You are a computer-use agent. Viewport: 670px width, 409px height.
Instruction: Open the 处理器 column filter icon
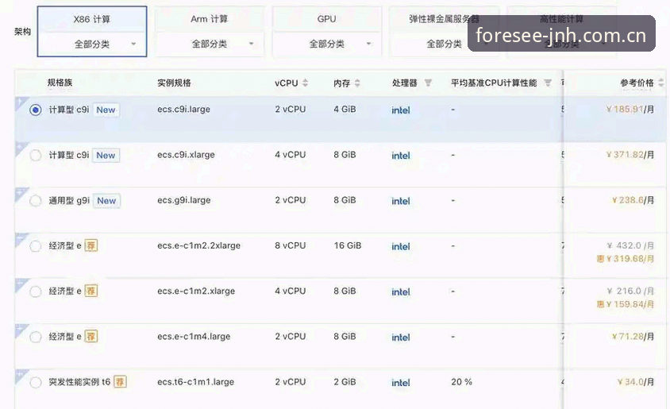tap(428, 83)
